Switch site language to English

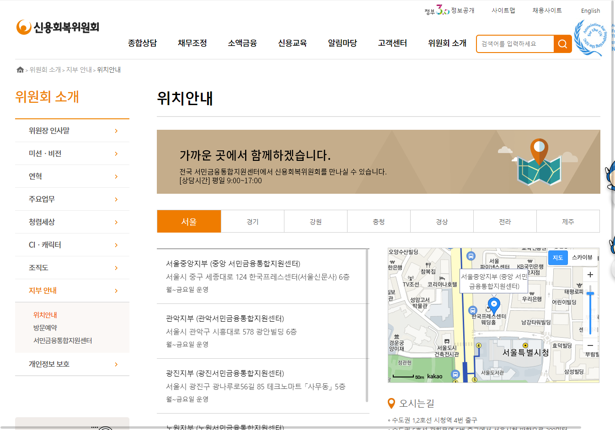point(591,11)
